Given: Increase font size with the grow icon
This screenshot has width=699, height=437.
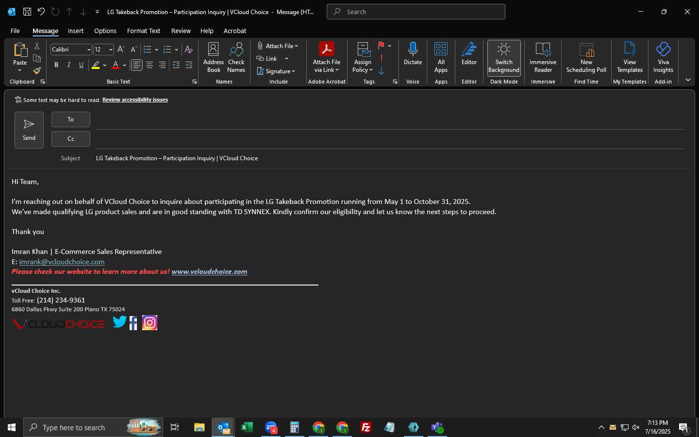Looking at the screenshot, I should click(121, 50).
